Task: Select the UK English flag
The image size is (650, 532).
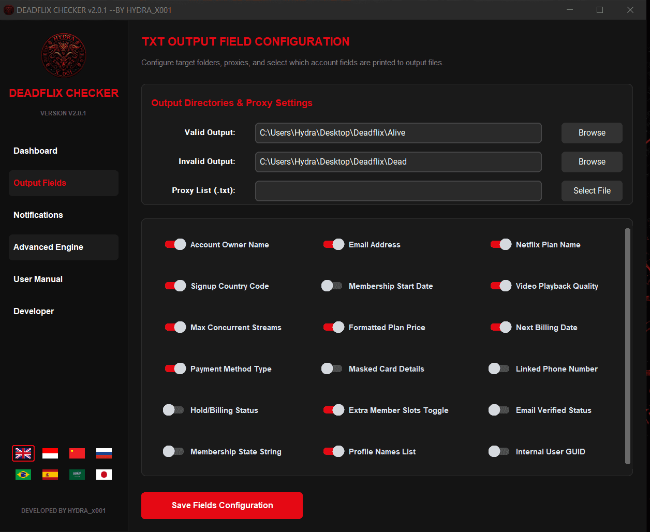Action: coord(23,453)
